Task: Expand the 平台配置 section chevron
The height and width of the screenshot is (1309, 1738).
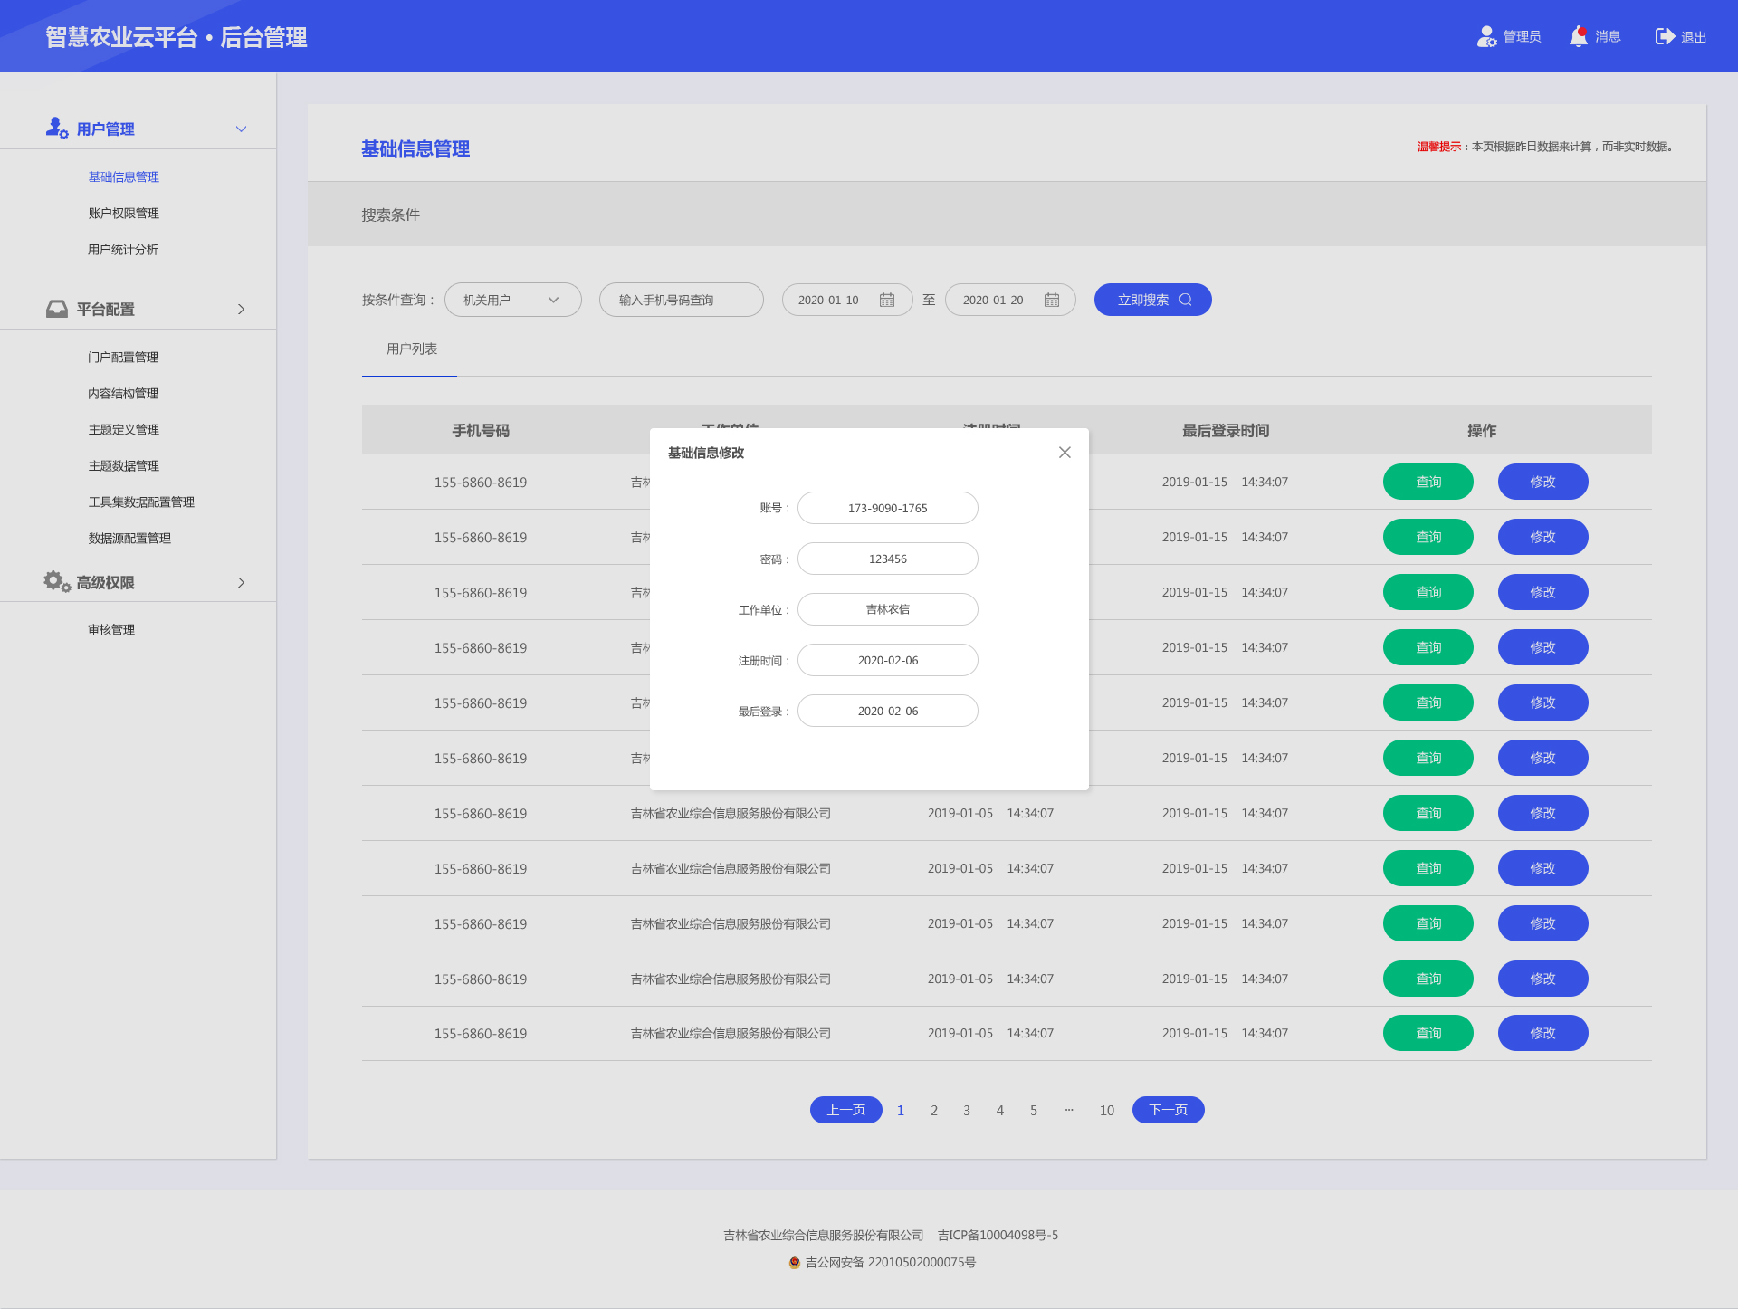Action: click(241, 309)
